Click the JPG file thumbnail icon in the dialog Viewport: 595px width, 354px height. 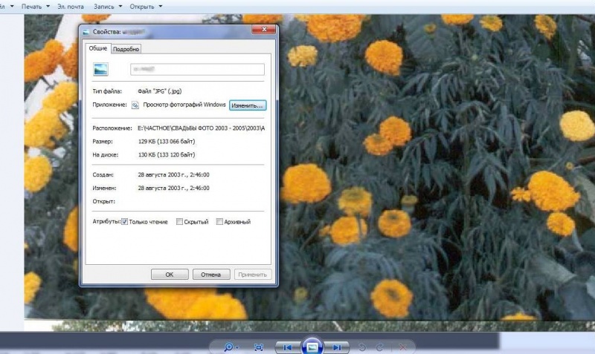pyautogui.click(x=100, y=69)
